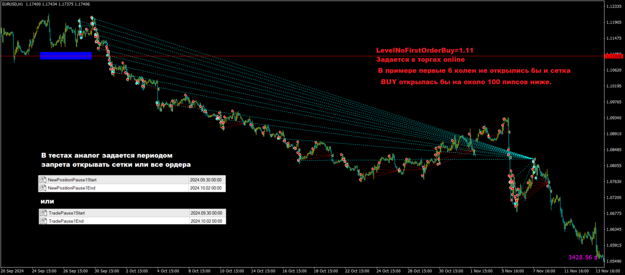
Task: Click the LevelNoFirstOrderBuy=1.11 label
Action: [x=424, y=50]
